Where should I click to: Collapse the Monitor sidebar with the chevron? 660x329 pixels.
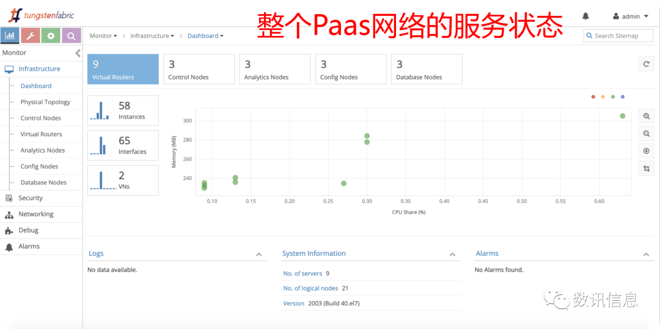(78, 53)
